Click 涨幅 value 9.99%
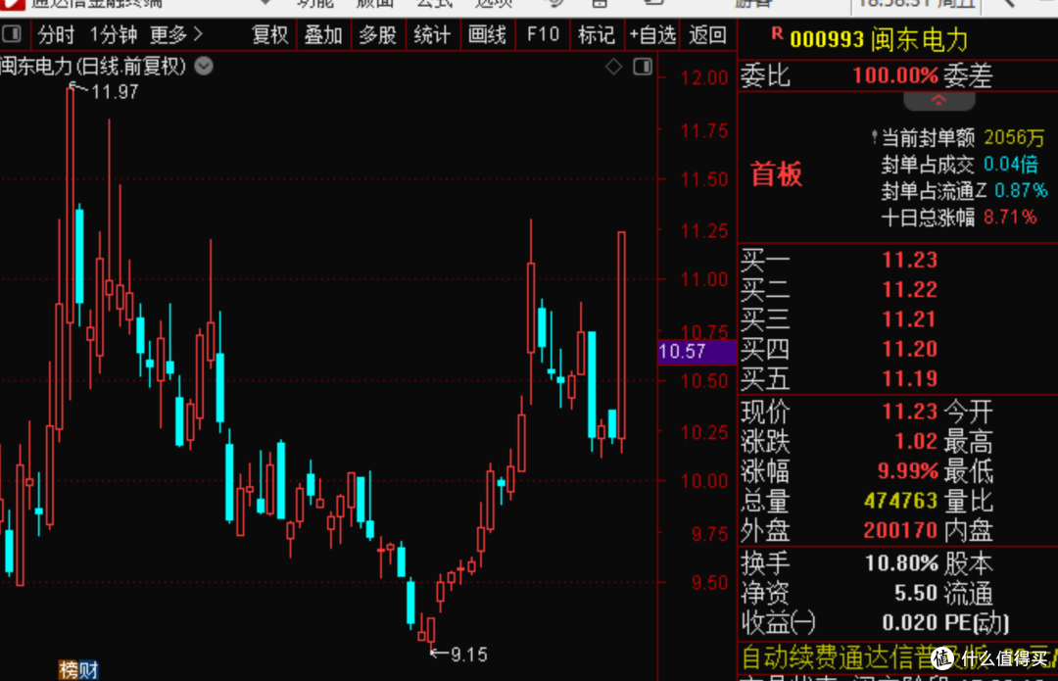The image size is (1058, 681). click(x=907, y=470)
